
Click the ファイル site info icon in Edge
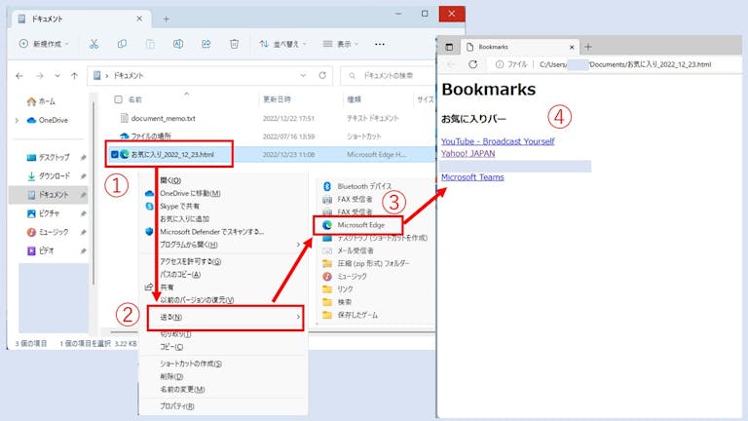tap(500, 64)
